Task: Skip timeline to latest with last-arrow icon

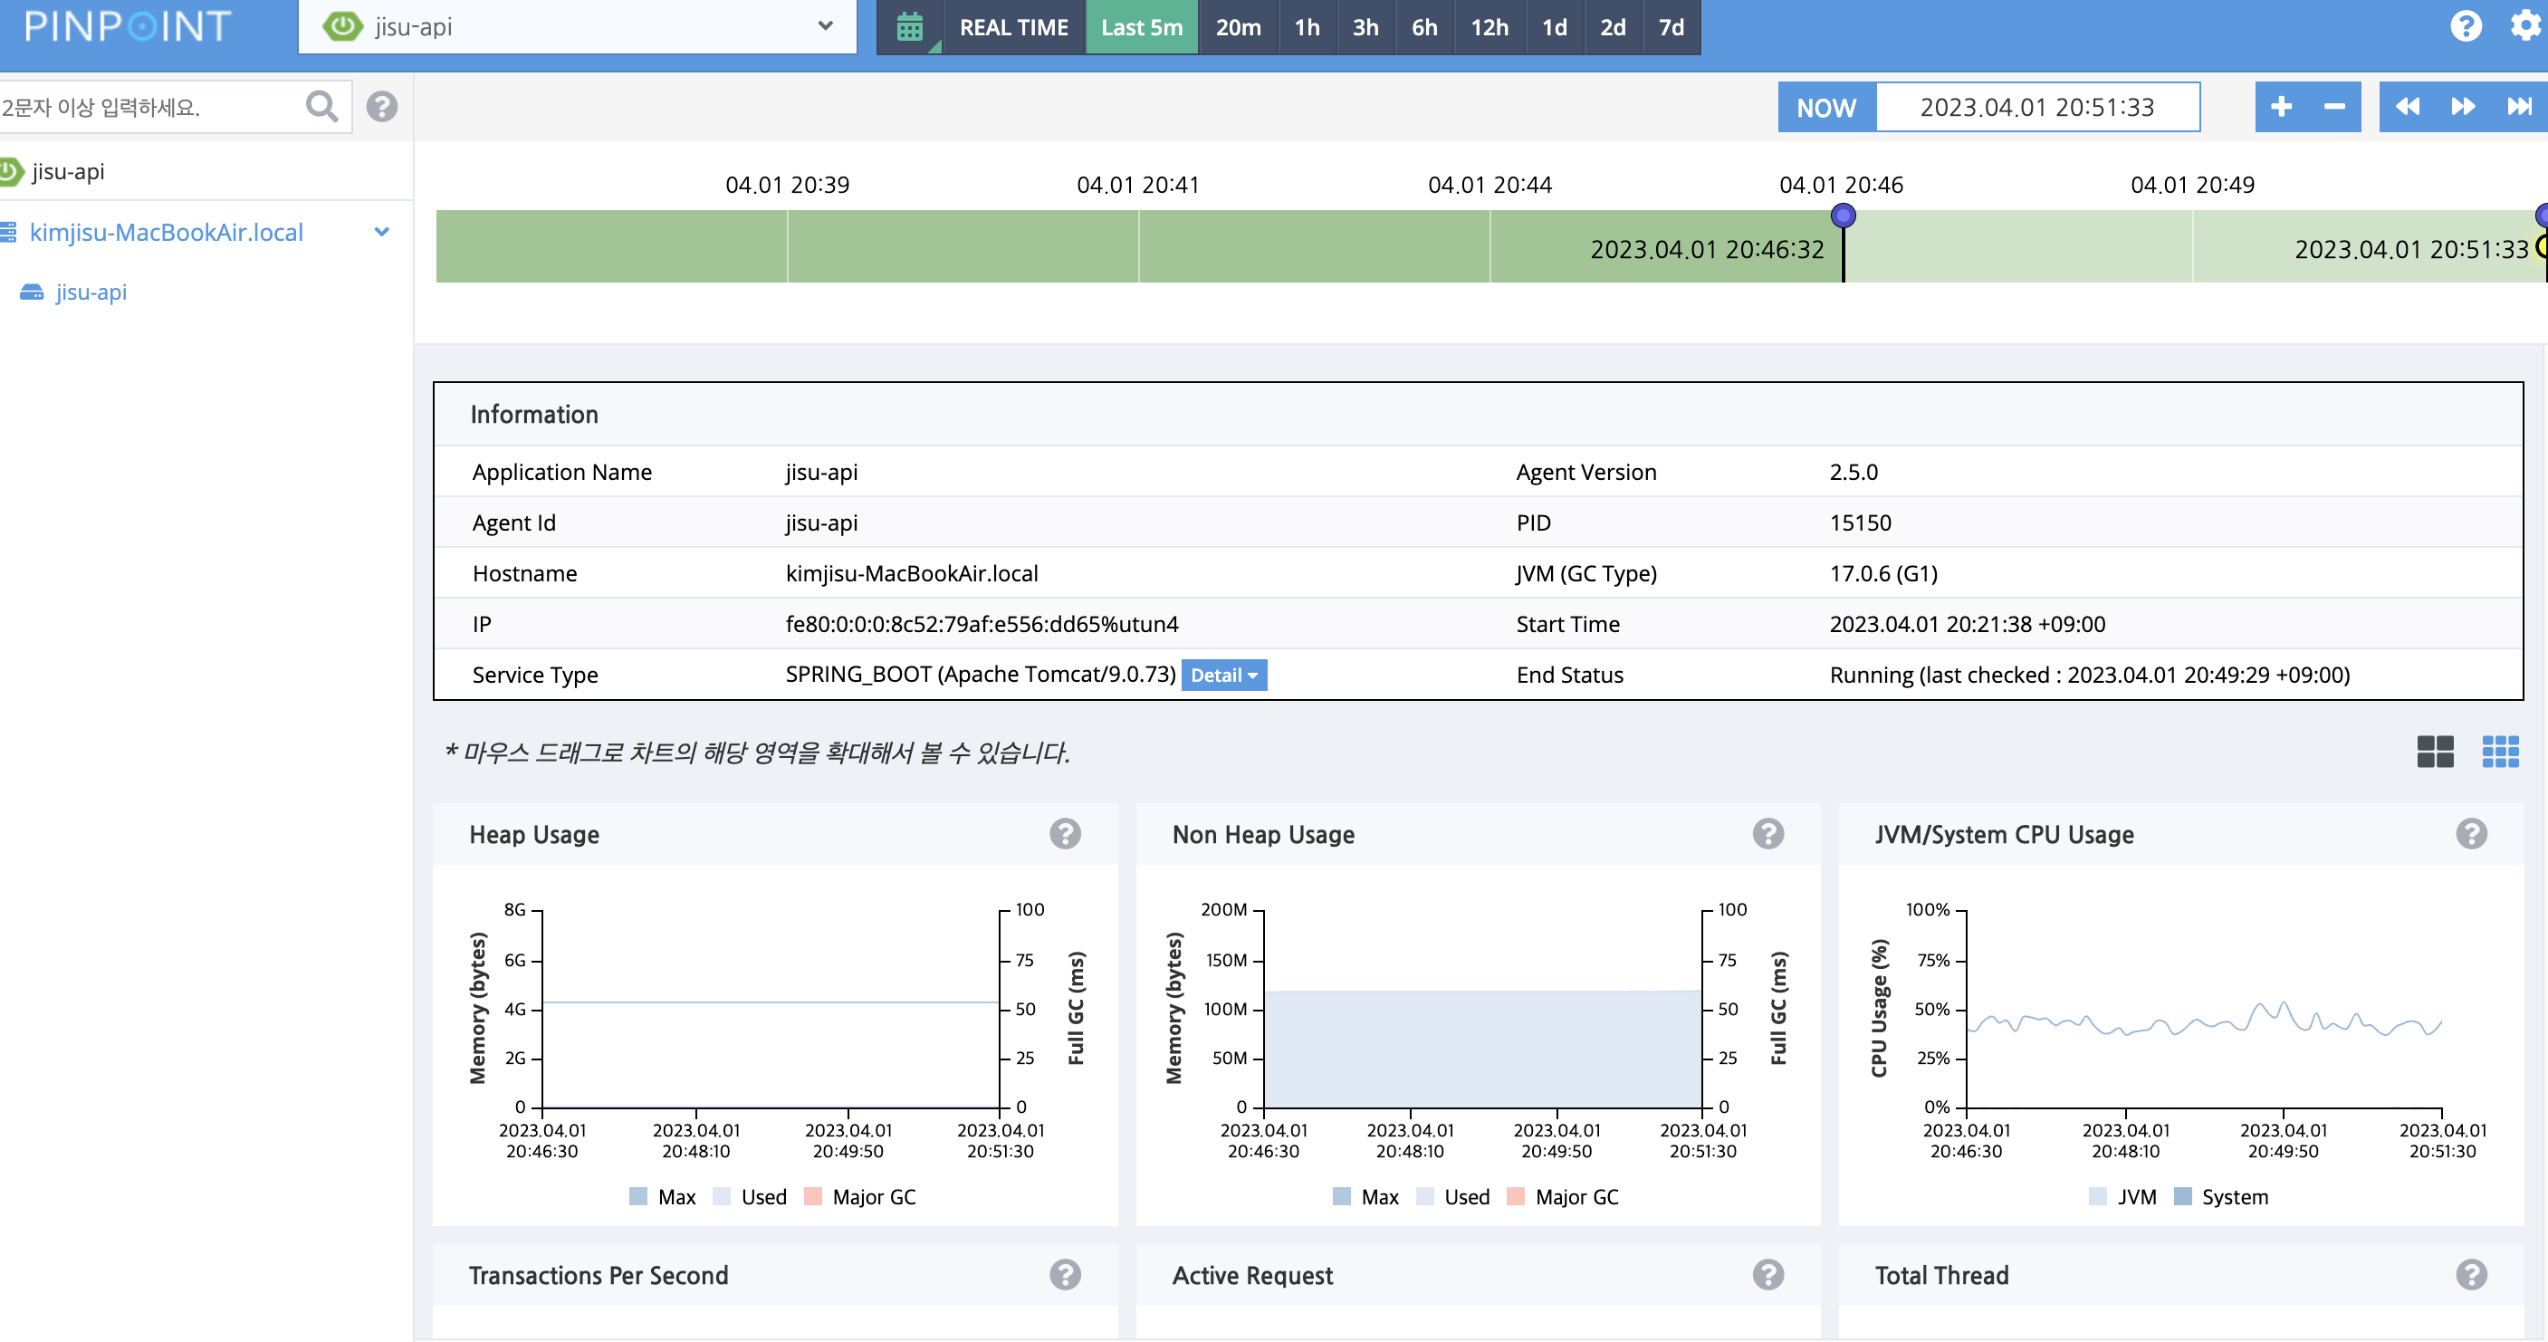Action: 2518,107
